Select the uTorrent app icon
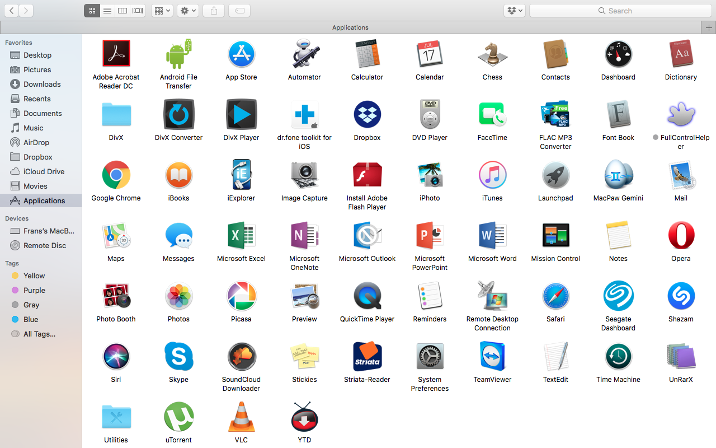Image resolution: width=716 pixels, height=448 pixels. (178, 417)
